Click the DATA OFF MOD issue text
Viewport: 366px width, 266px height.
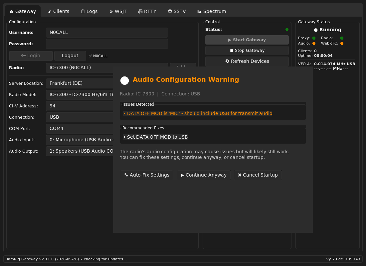tap(198, 113)
